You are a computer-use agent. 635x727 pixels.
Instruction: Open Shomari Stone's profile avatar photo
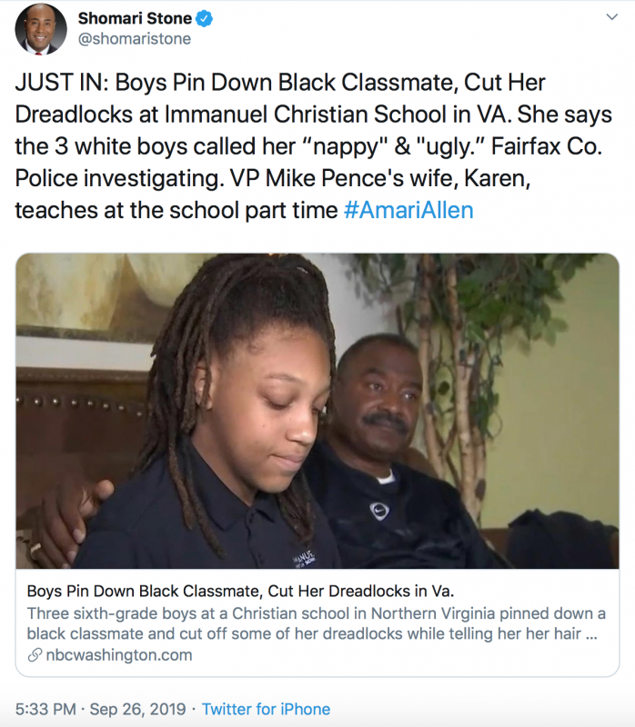click(x=41, y=29)
